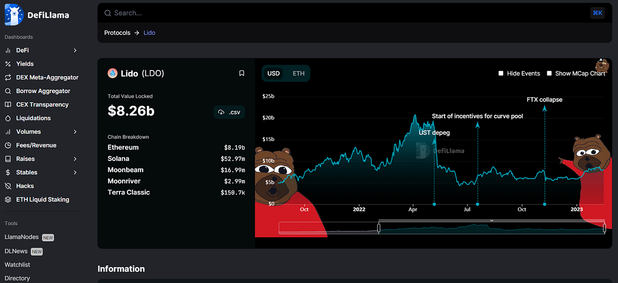The image size is (618, 283).
Task: Open the Borrow Aggregator page
Action: [x=43, y=91]
